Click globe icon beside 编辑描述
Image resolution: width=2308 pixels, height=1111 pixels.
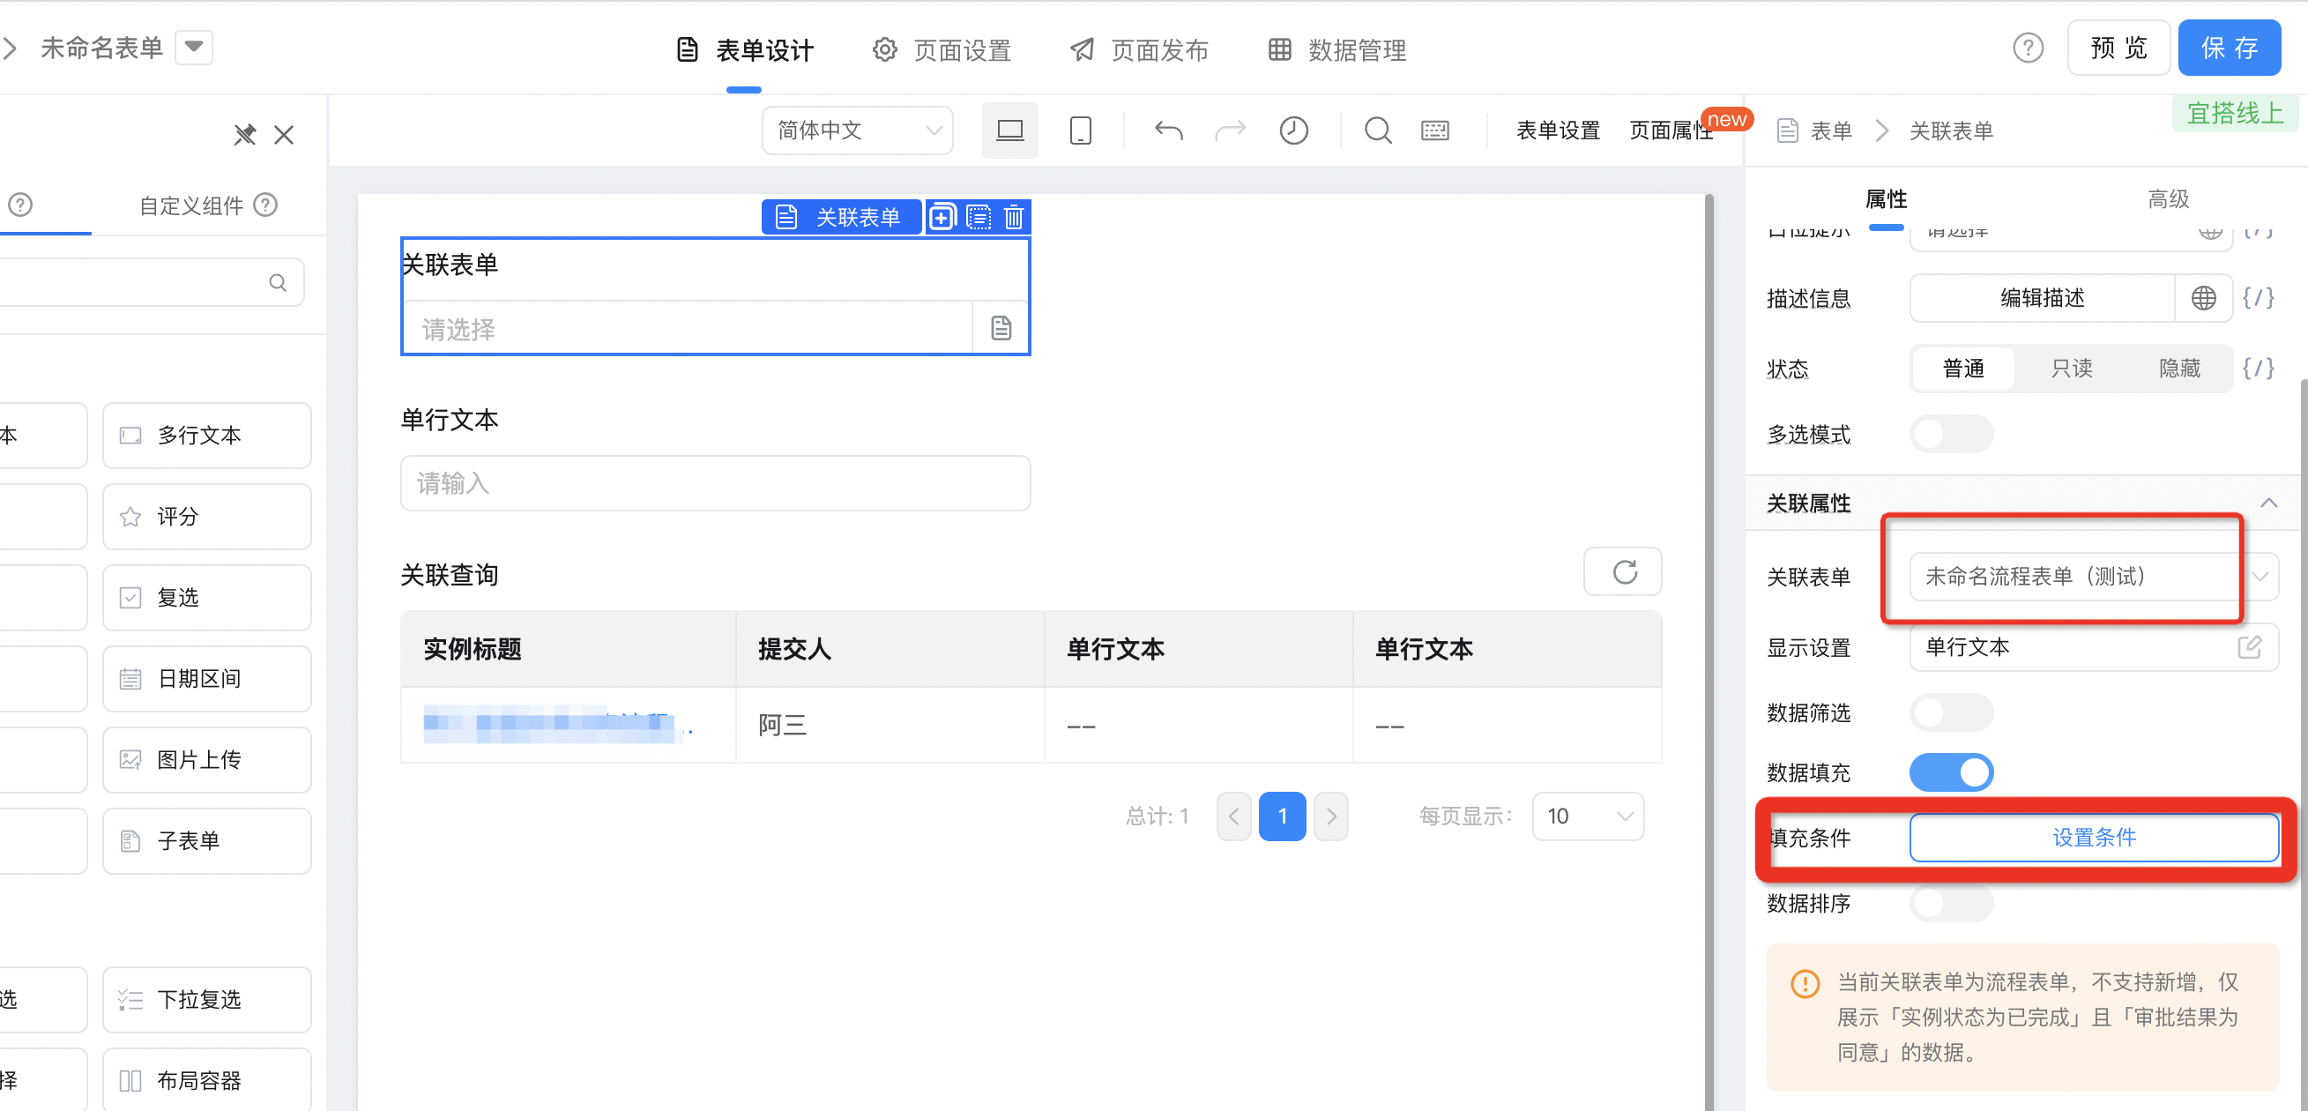point(2203,298)
